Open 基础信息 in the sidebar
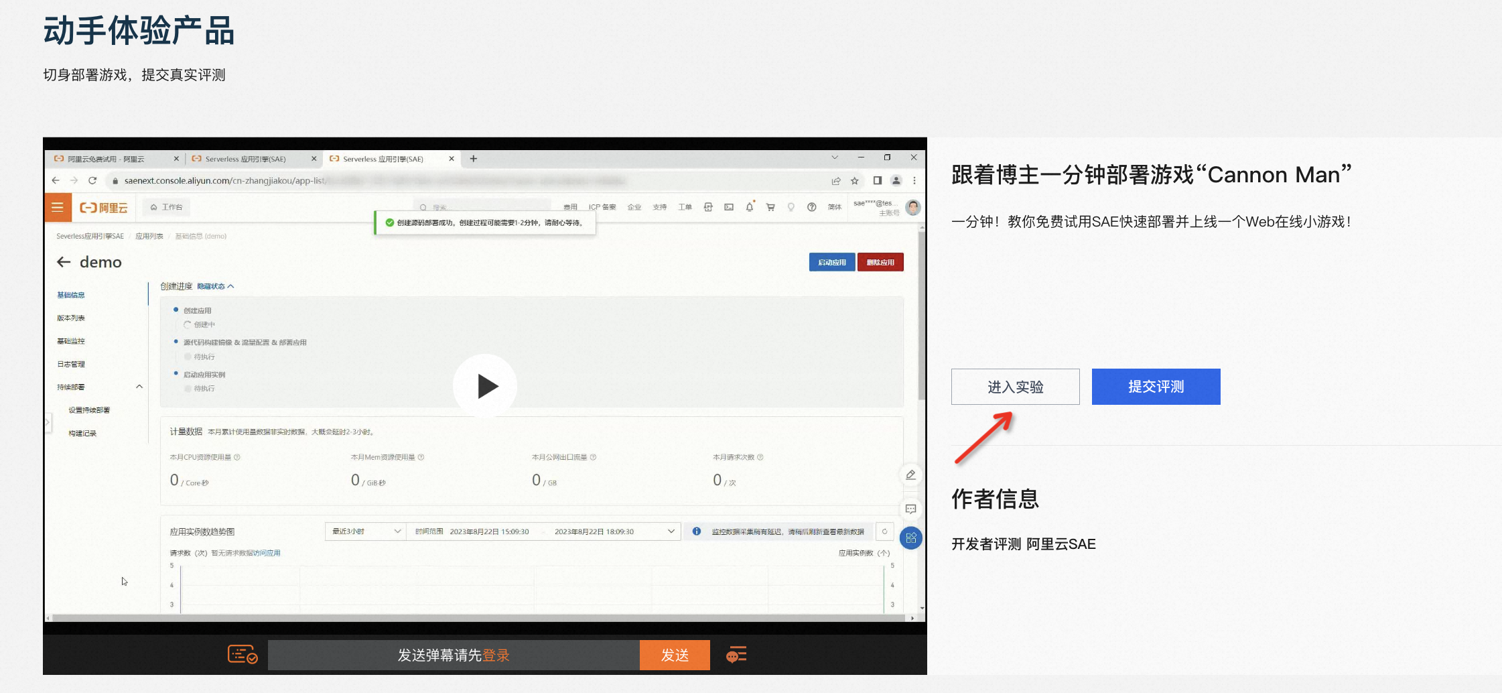Image resolution: width=1502 pixels, height=693 pixels. click(71, 295)
